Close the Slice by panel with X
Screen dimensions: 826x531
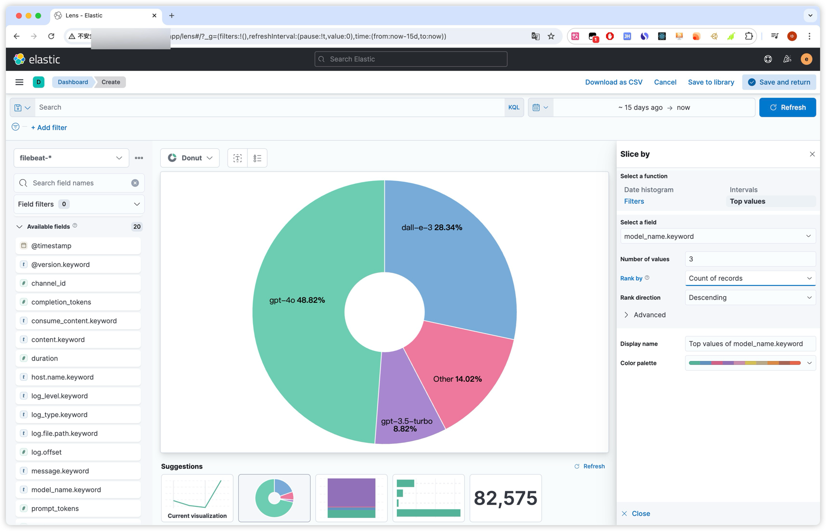(812, 154)
